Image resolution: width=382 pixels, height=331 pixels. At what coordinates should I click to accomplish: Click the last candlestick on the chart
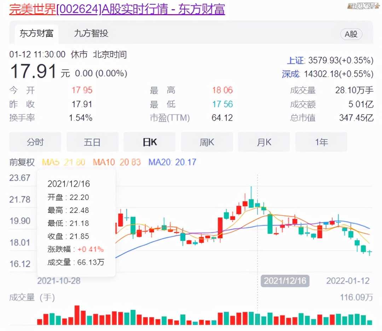(x=370, y=252)
